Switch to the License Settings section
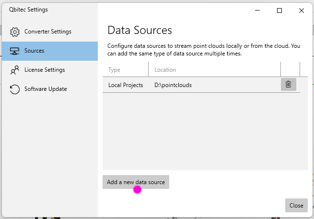 pyautogui.click(x=45, y=70)
